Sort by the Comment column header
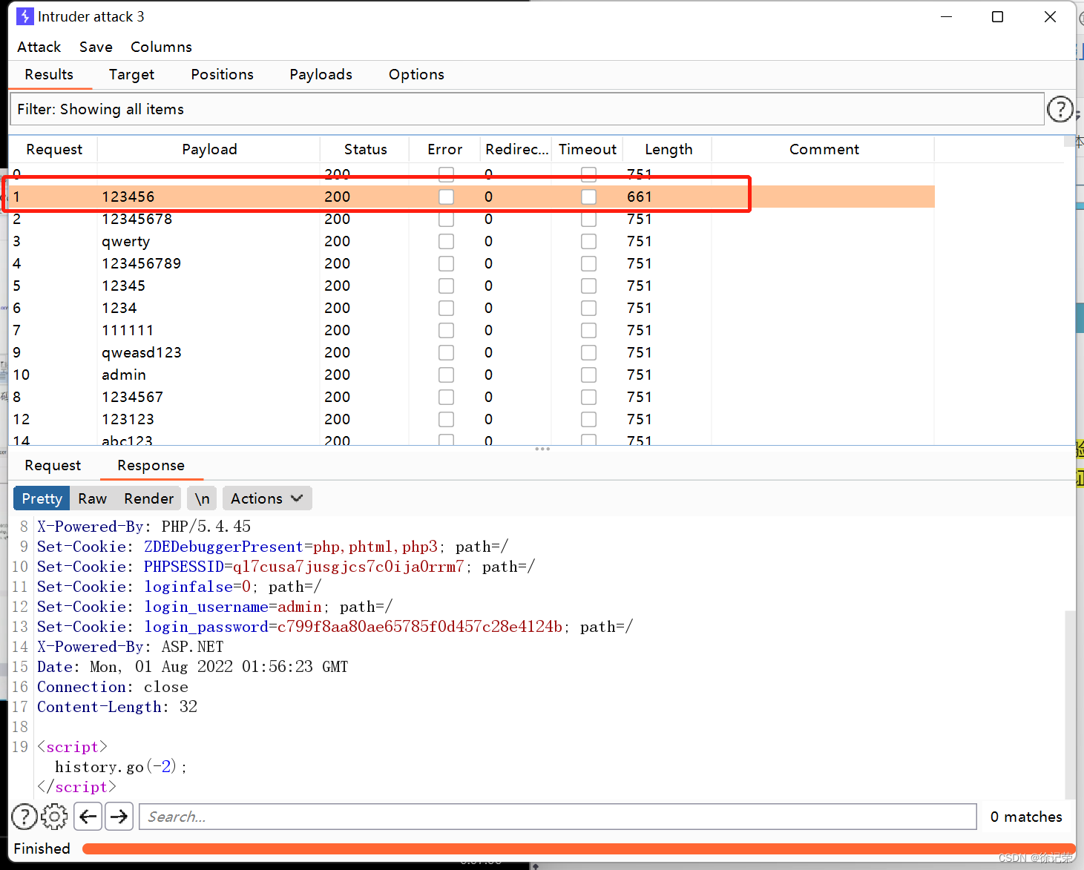Viewport: 1084px width, 870px height. (x=824, y=149)
